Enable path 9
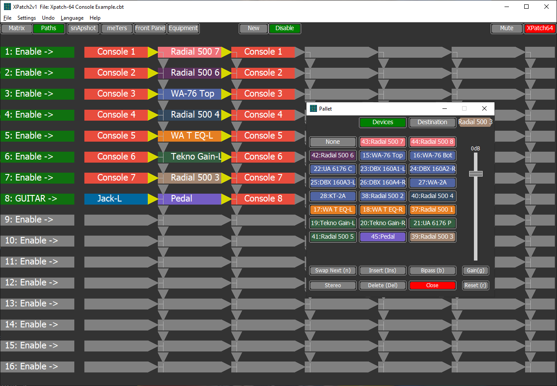The image size is (557, 386). [x=37, y=220]
